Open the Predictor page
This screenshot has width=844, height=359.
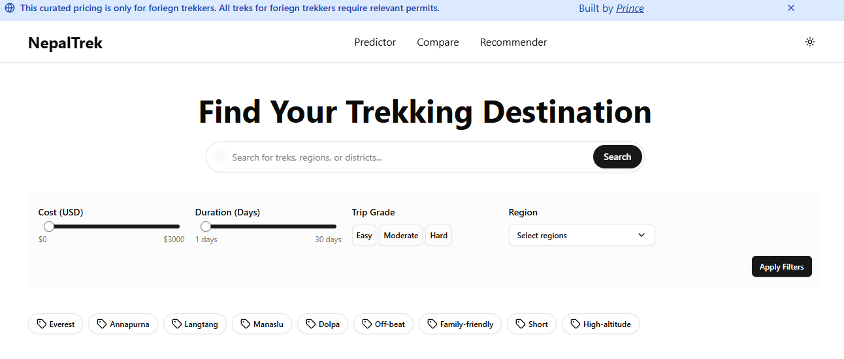(x=375, y=42)
